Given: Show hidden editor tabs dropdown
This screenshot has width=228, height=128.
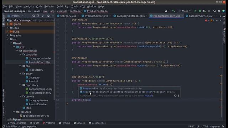Looking at the screenshot, I should point(216,16).
